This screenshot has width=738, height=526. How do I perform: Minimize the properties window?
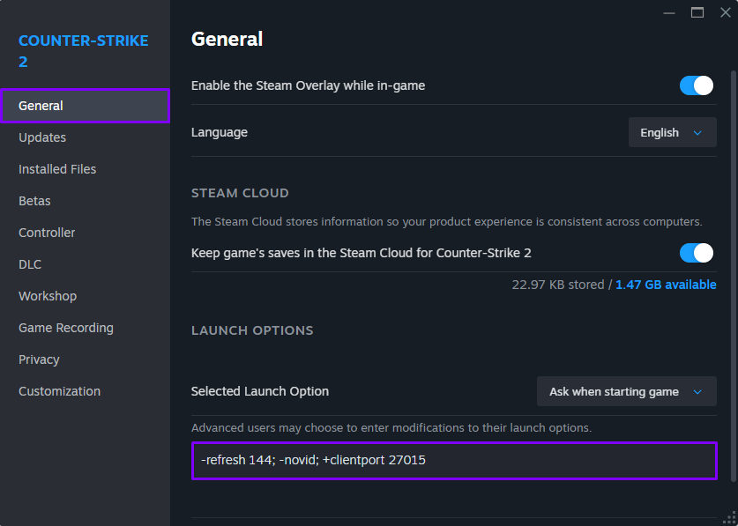coord(669,12)
